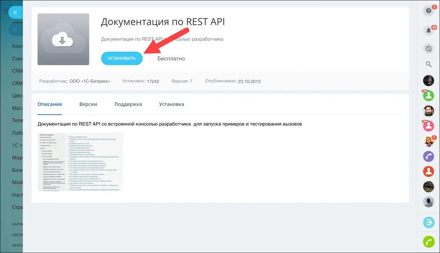
Task: Open the cartoon woman avatar with badge
Action: (429, 141)
